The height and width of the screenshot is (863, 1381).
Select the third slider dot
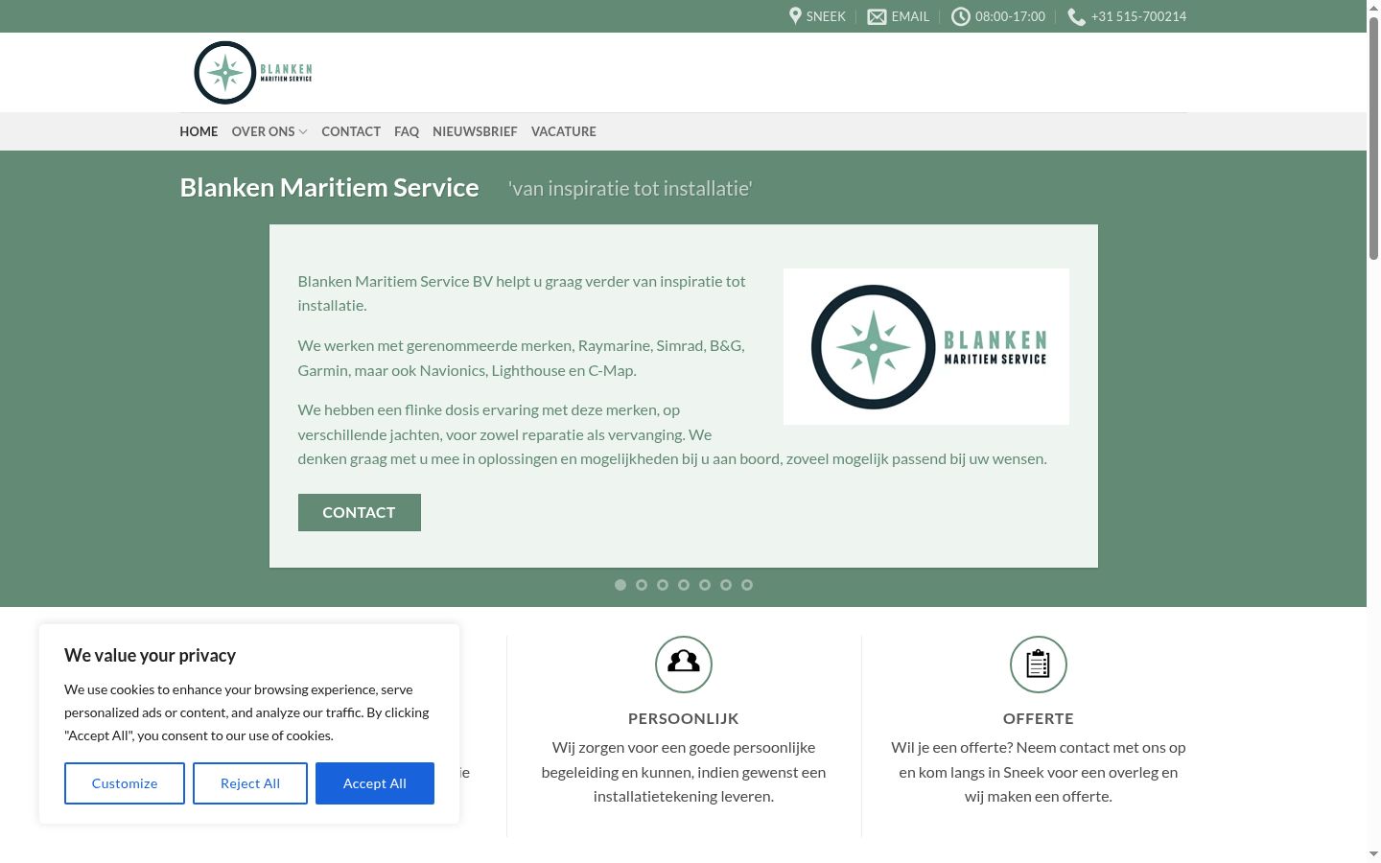[663, 585]
